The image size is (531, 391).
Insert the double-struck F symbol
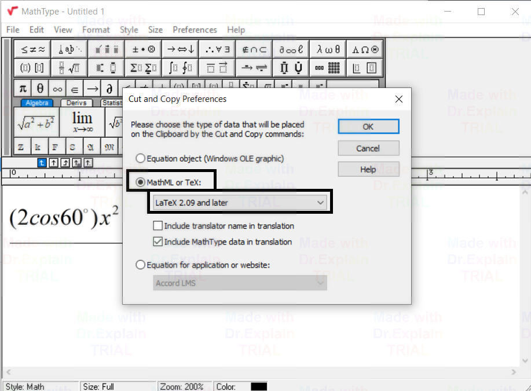55,147
